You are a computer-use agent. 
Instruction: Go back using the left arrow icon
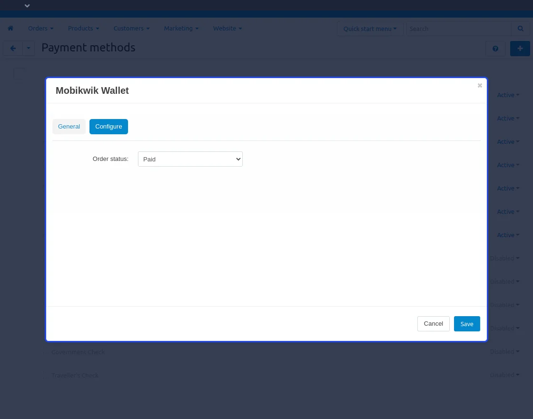(x=13, y=48)
